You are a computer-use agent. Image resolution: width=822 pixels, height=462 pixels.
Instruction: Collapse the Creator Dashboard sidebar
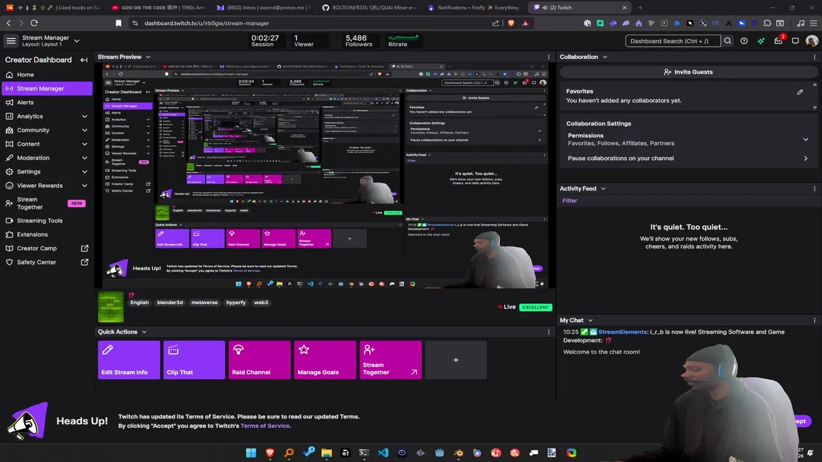click(x=84, y=60)
